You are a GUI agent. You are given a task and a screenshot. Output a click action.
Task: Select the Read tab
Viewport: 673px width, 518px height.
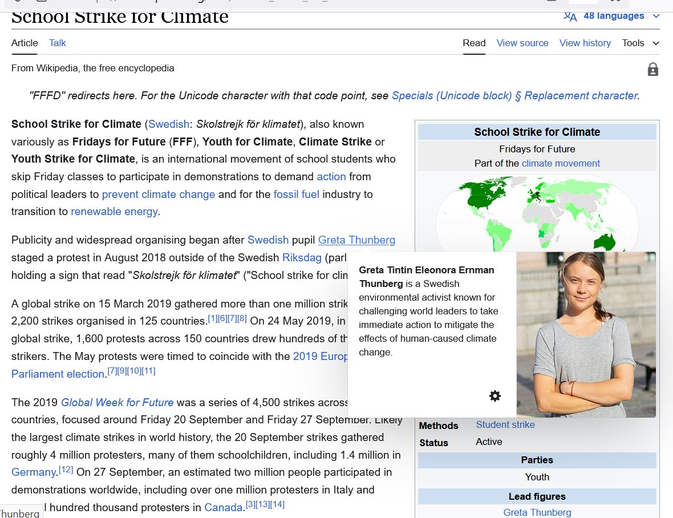(474, 43)
